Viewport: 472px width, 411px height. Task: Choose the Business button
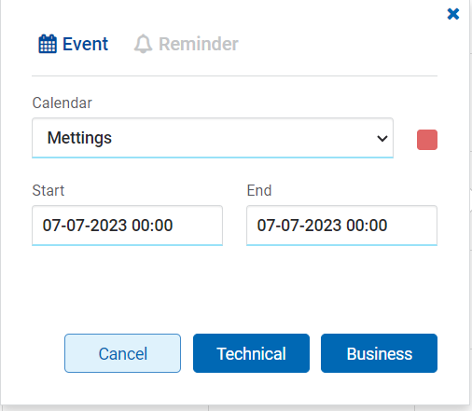click(x=379, y=353)
